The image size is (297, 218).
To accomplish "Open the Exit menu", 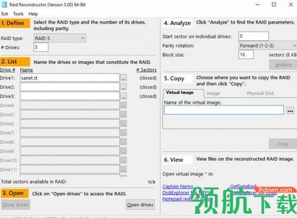I will pos(5,14).
